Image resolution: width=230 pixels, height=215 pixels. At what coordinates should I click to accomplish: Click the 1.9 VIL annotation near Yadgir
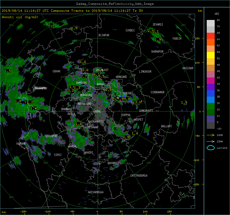pos(158,39)
